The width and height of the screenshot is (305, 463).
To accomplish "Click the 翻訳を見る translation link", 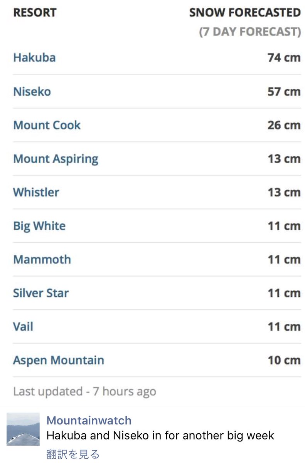I will pyautogui.click(x=73, y=454).
